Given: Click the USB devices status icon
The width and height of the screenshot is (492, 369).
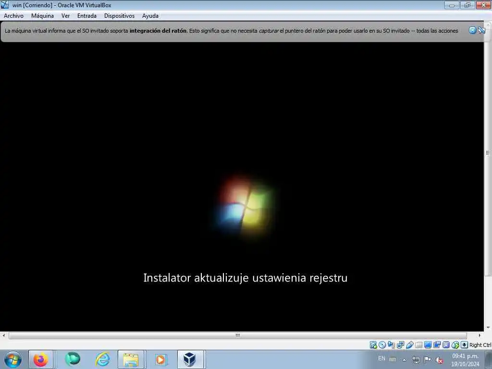Looking at the screenshot, I should pyautogui.click(x=409, y=345).
